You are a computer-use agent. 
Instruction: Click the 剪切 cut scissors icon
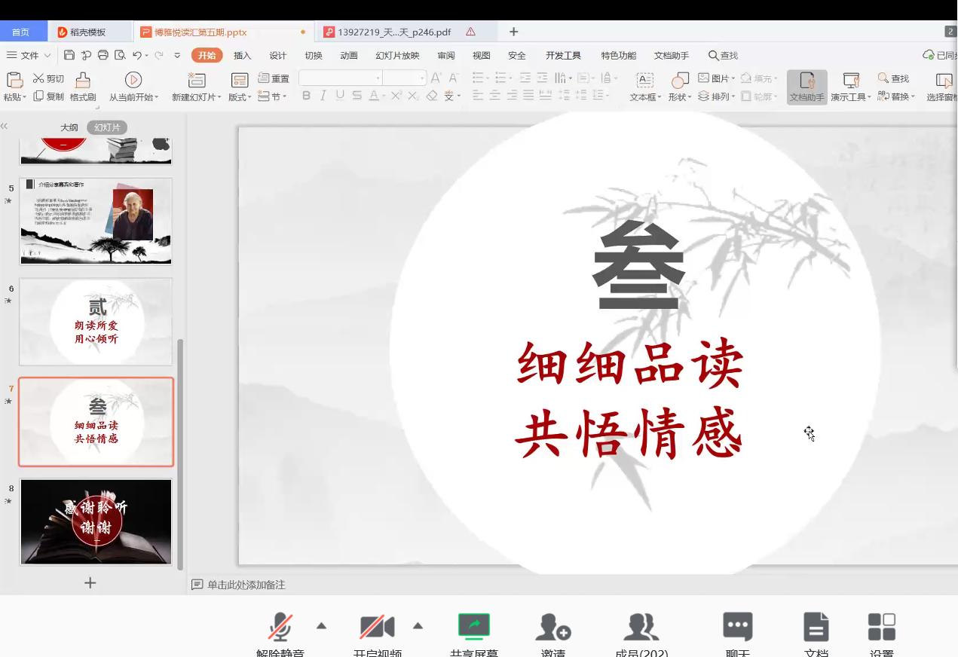pos(38,78)
